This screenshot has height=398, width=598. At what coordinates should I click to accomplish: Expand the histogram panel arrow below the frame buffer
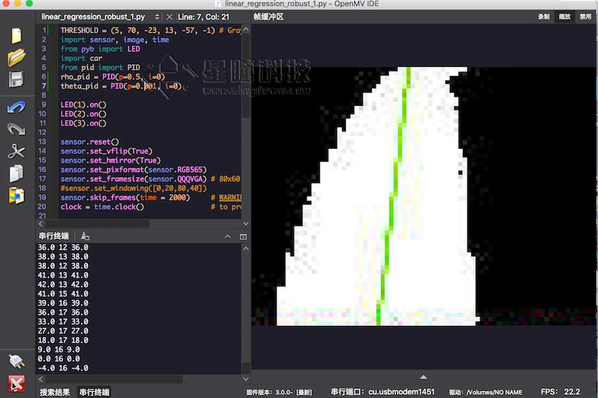(423, 377)
